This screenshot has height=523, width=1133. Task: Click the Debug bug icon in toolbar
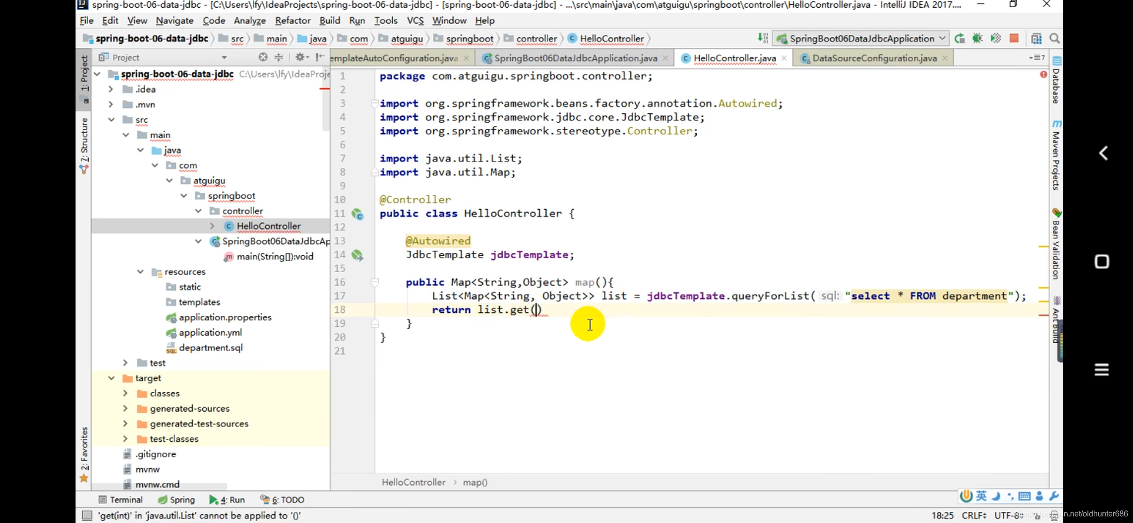[x=978, y=38]
